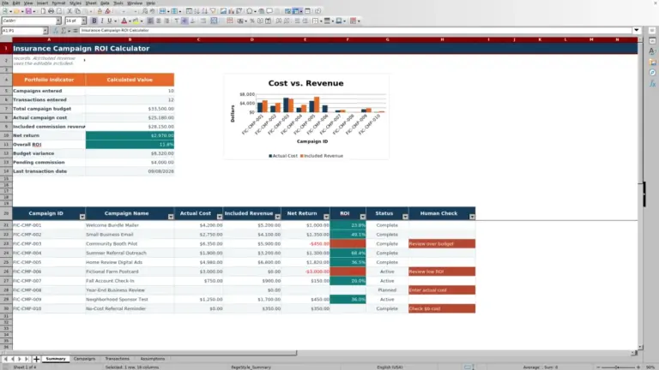Image resolution: width=659 pixels, height=370 pixels.
Task: Switch to the Campaigns sheet tab
Action: (84, 359)
